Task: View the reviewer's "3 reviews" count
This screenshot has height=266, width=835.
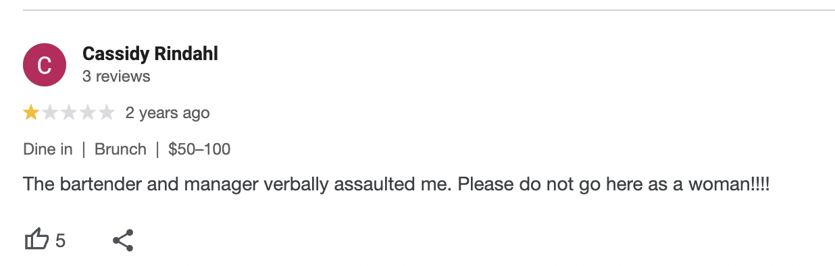Action: click(116, 76)
